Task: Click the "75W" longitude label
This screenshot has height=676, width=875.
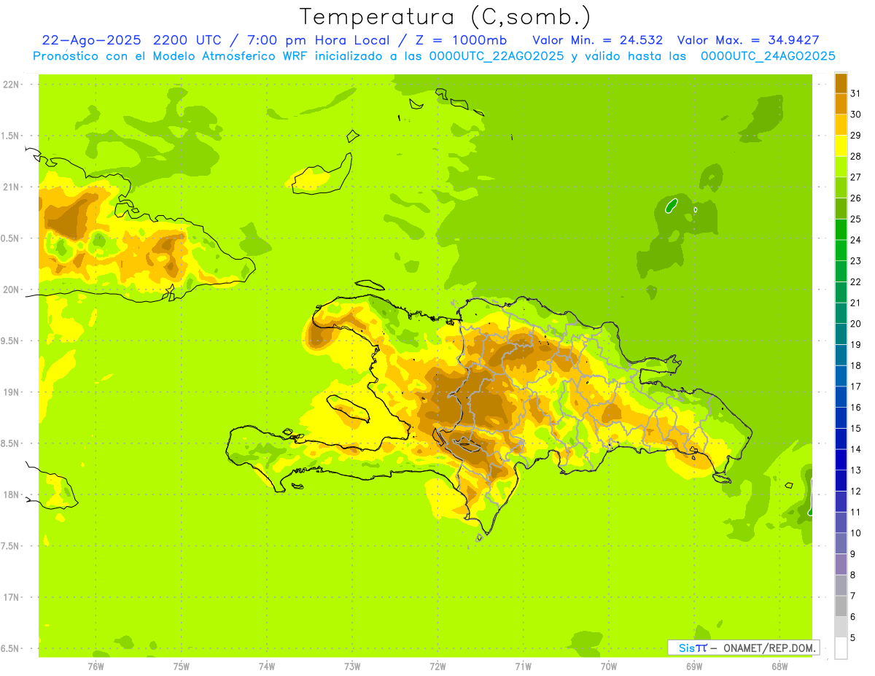Action: [182, 667]
